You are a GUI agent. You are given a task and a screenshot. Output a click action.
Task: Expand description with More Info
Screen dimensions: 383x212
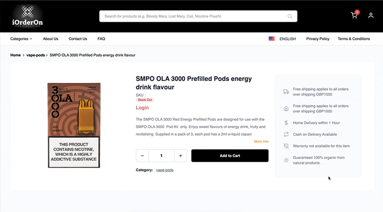tap(261, 141)
